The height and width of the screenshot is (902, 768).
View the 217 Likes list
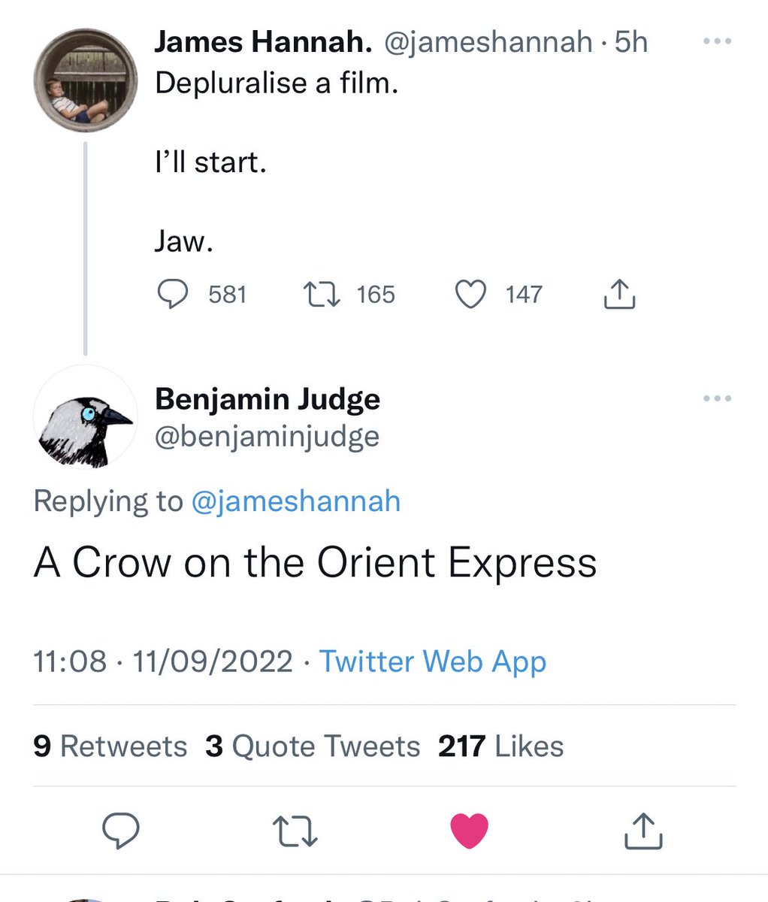coord(500,746)
